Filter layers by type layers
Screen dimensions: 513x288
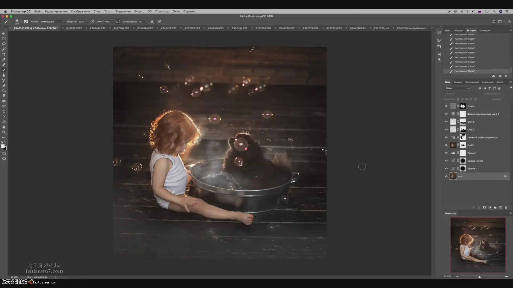[489, 88]
